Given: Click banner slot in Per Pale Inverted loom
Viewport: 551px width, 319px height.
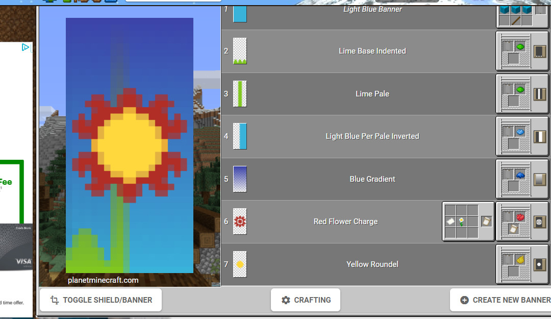Looking at the screenshot, I should (508, 132).
